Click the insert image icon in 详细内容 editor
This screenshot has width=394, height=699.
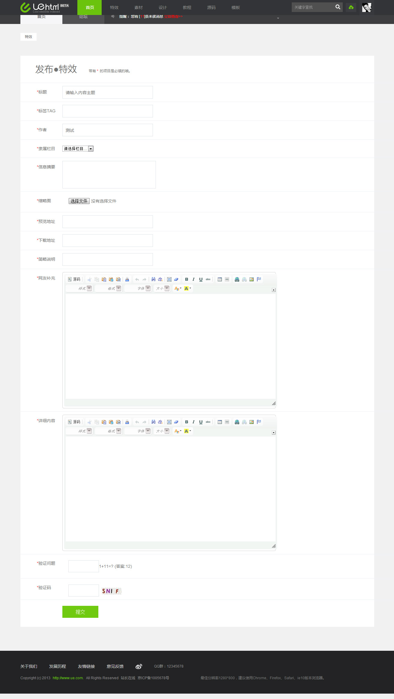(x=252, y=422)
